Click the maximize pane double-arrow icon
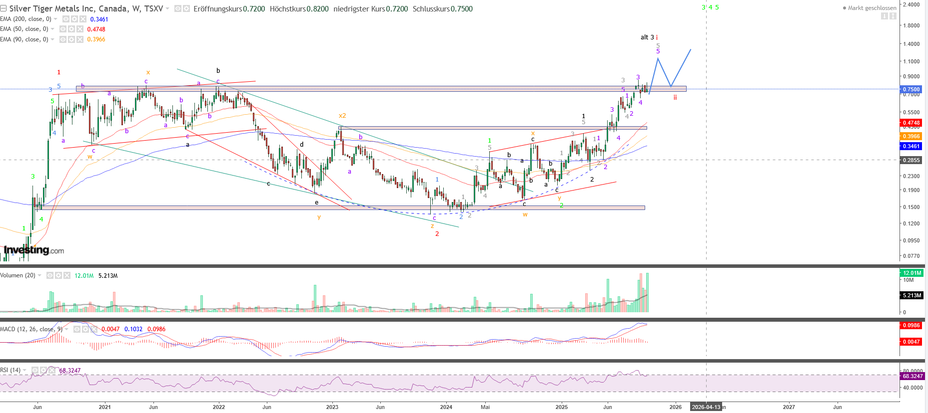This screenshot has height=413, width=928. pos(893,16)
